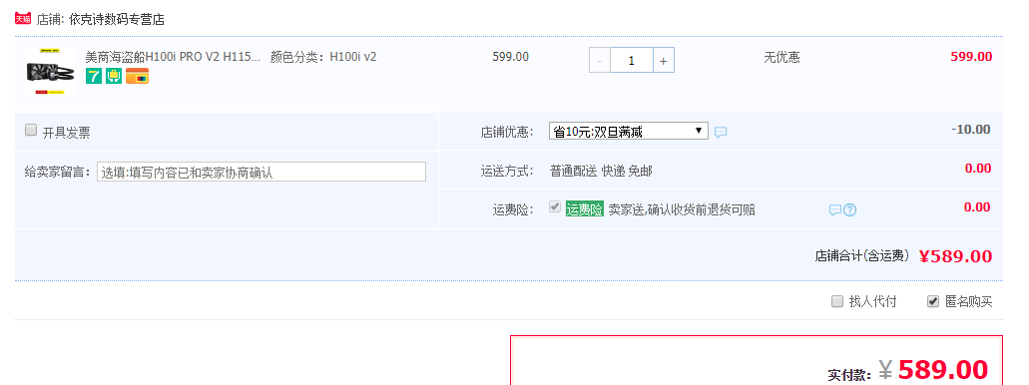Image resolution: width=1029 pixels, height=385 pixels.
Task: Click the 0.00 amount in 运送方式 row
Action: tap(978, 169)
